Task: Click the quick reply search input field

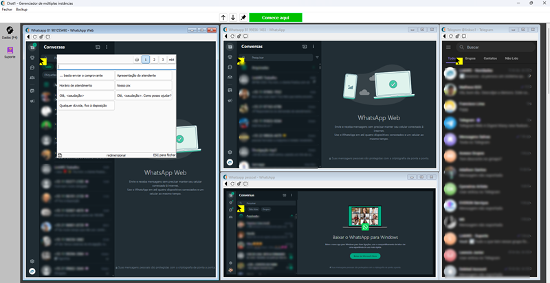Action: (115, 67)
